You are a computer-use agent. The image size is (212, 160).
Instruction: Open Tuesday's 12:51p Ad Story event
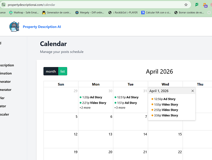pos(126,97)
